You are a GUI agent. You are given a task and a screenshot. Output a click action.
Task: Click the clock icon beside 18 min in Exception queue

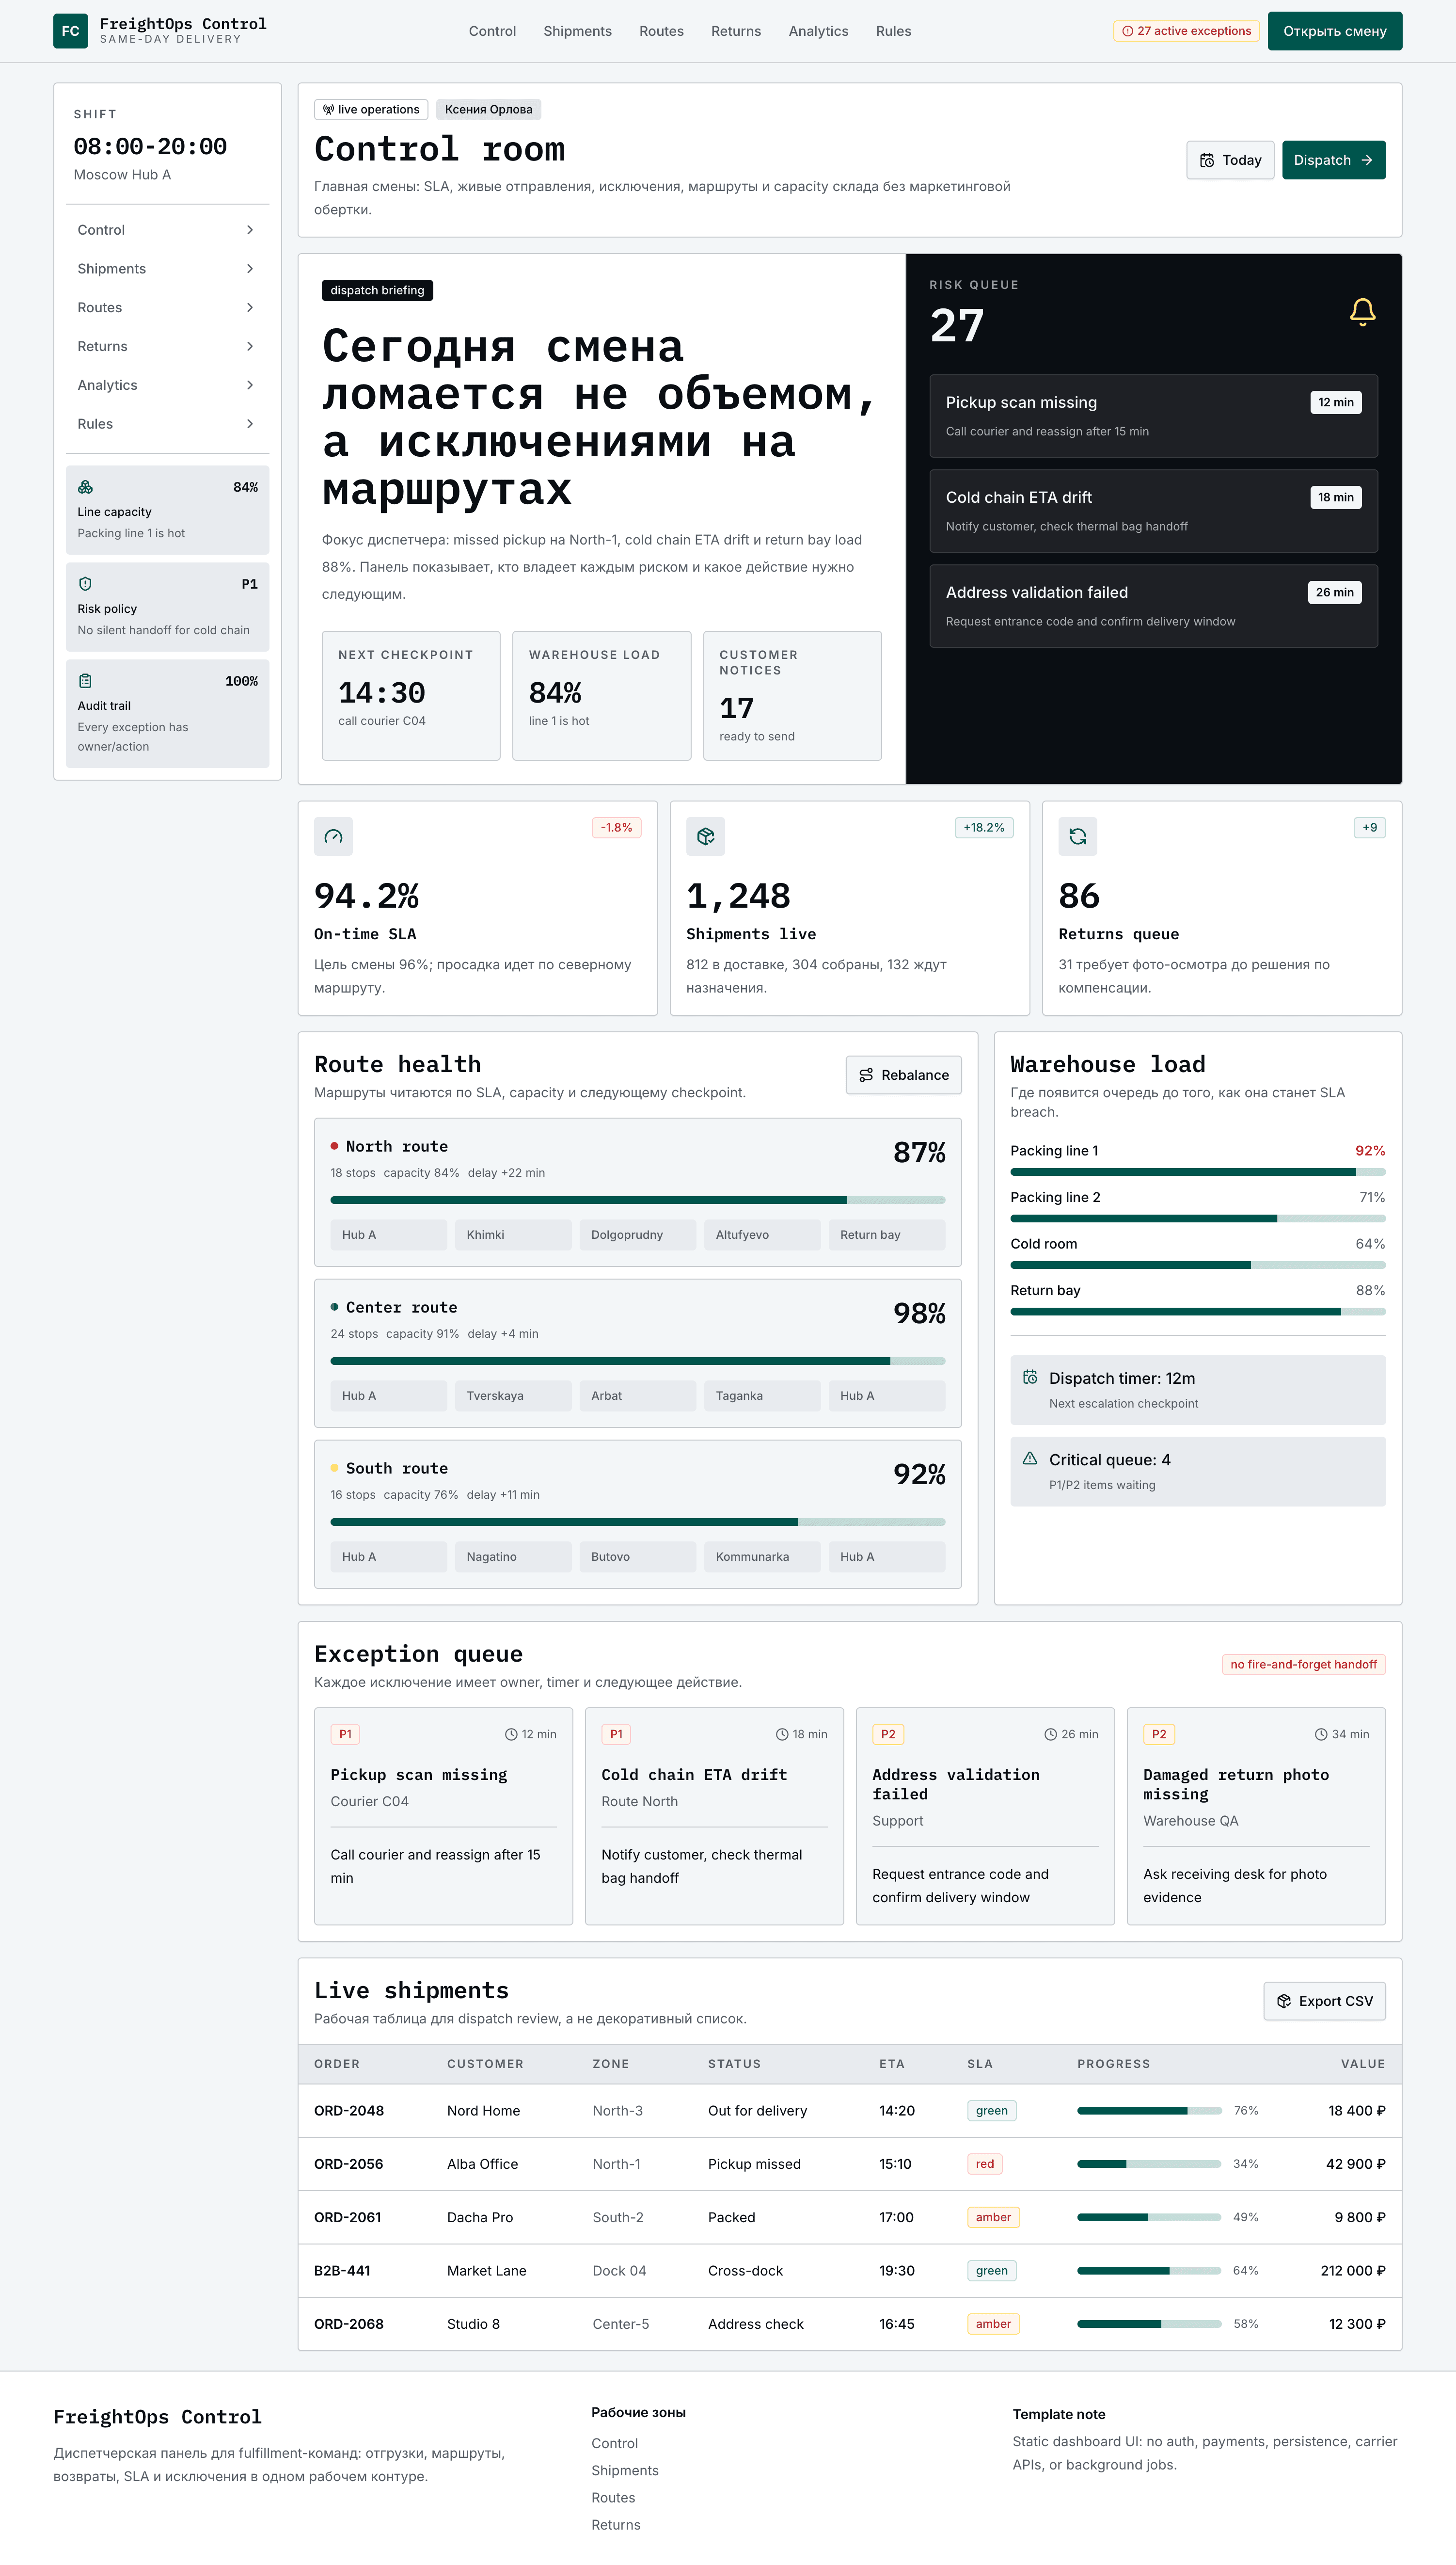[782, 1735]
